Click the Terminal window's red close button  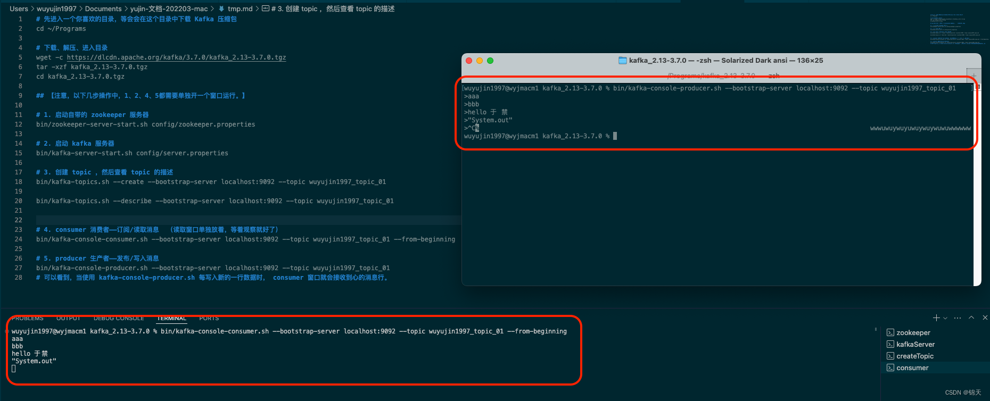click(x=469, y=61)
